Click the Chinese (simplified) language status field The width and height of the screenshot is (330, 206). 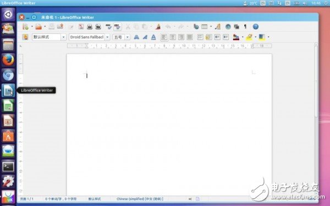(140, 199)
